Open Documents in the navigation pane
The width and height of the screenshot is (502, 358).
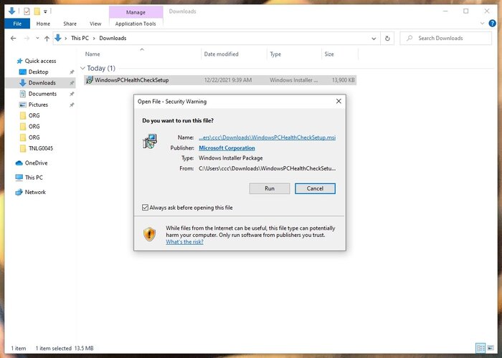[42, 94]
